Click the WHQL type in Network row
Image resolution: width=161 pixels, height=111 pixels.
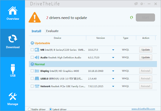(x=126, y=86)
